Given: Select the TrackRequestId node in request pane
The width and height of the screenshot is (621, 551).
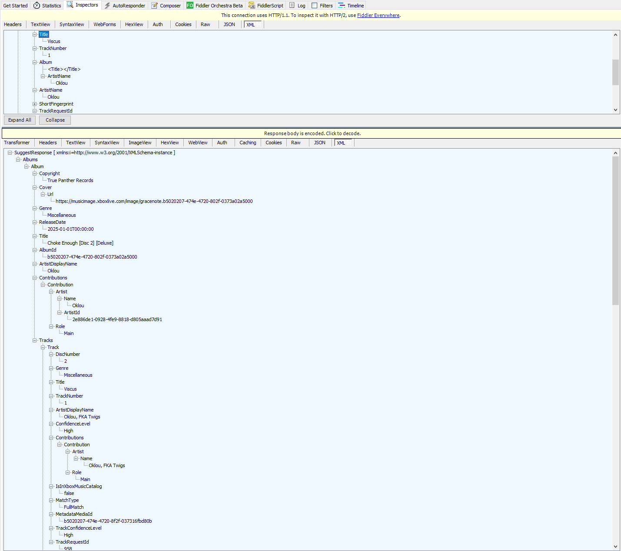Looking at the screenshot, I should [56, 111].
